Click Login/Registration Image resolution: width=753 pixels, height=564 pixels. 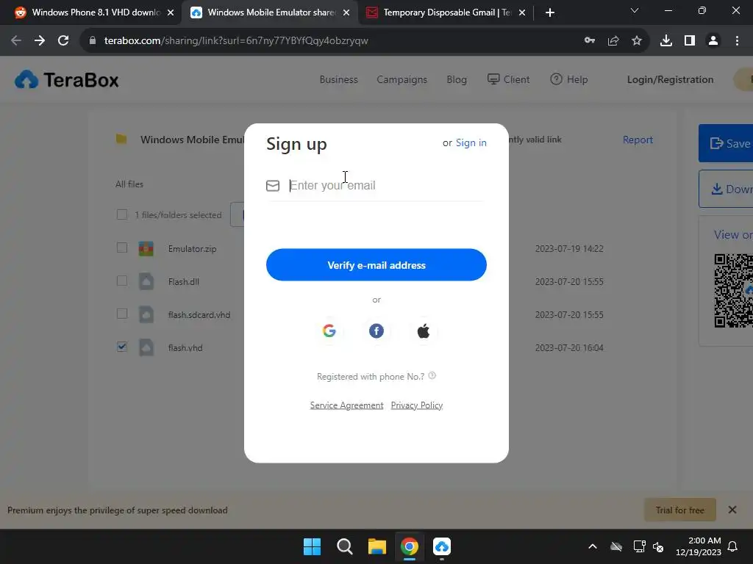(670, 79)
